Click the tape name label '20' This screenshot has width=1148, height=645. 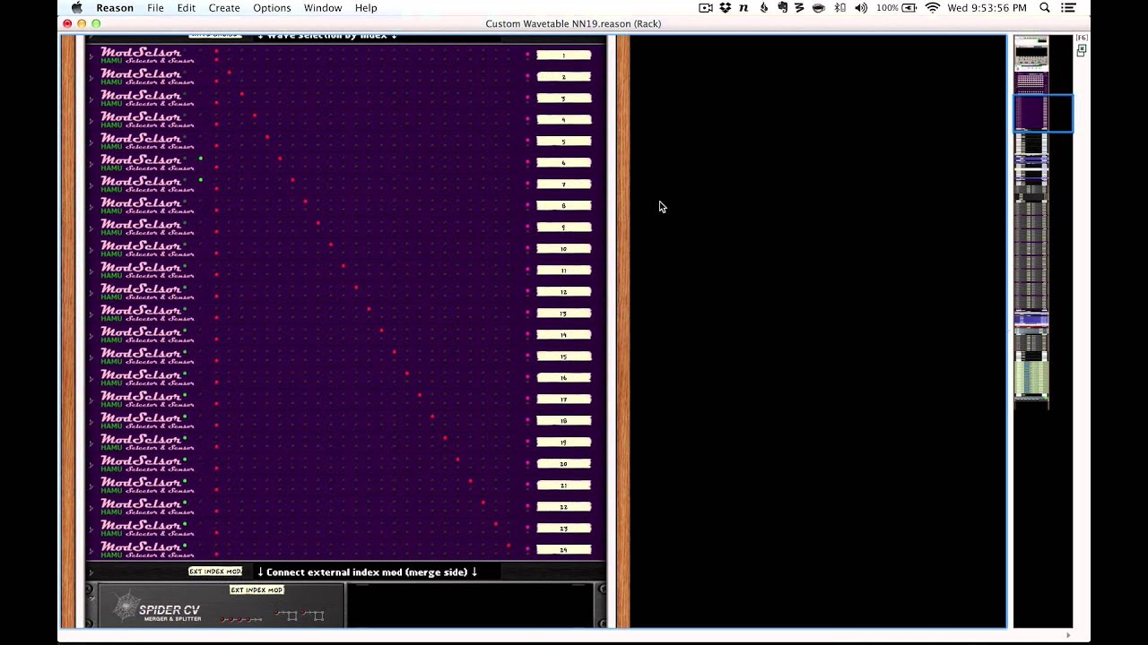point(563,464)
